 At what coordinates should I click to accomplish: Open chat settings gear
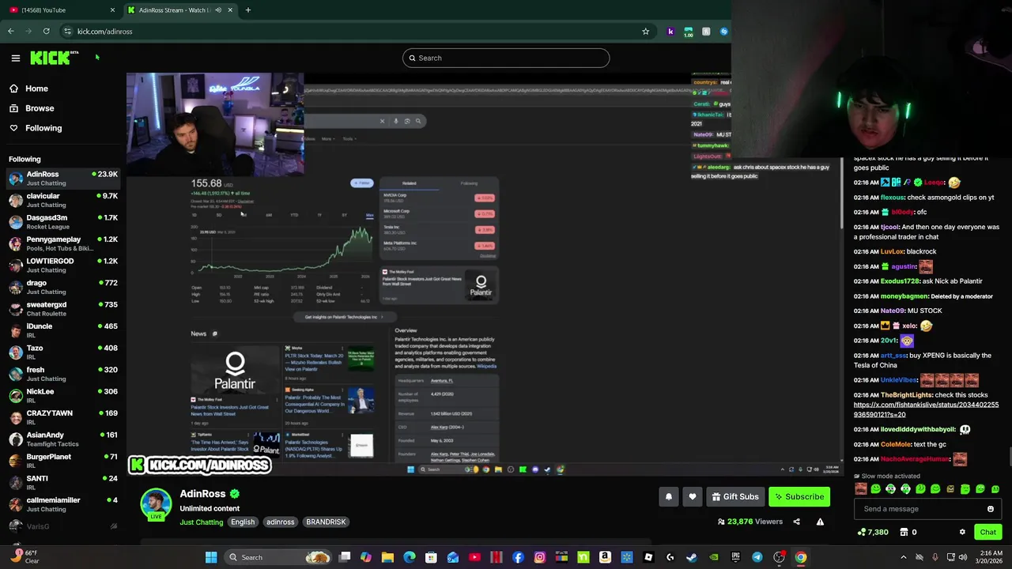(x=962, y=532)
